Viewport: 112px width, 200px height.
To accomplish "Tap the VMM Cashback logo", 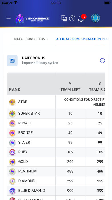I will coord(32,19).
